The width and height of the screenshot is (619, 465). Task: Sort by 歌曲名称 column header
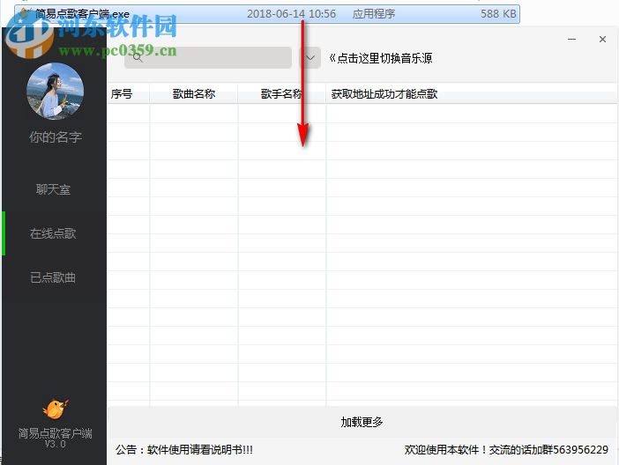194,94
